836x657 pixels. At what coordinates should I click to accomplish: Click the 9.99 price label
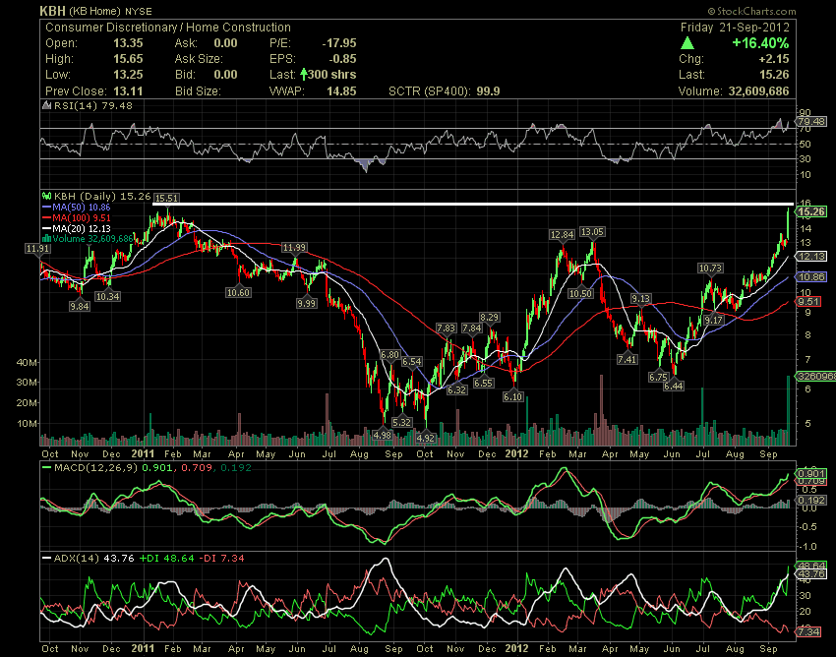point(307,303)
